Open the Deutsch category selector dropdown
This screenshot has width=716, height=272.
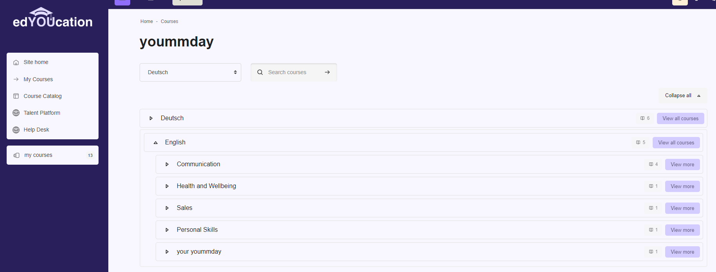pos(190,72)
